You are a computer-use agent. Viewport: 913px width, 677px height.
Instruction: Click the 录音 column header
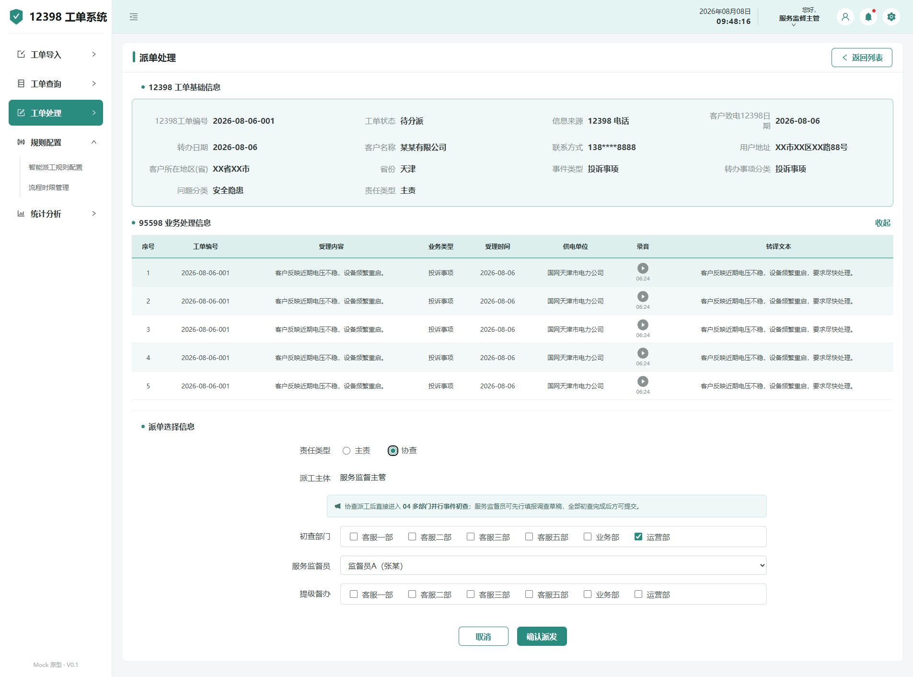pos(643,246)
